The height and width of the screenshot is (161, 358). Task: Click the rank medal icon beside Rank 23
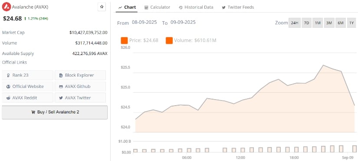8,75
